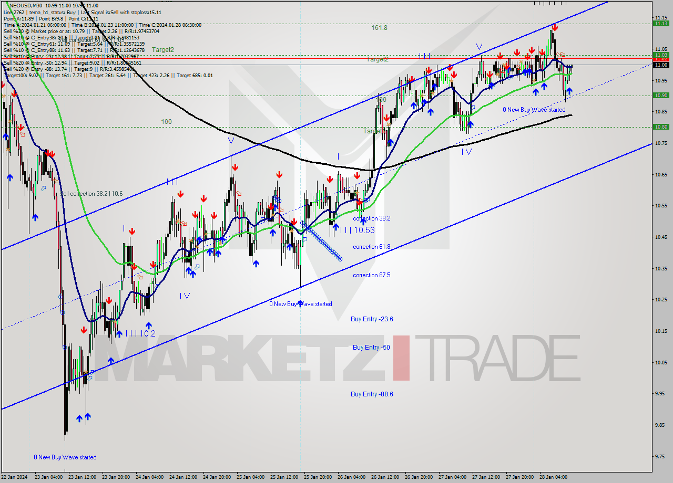Click the green 10.90 price level tag
673x483 pixels.
click(x=660, y=95)
